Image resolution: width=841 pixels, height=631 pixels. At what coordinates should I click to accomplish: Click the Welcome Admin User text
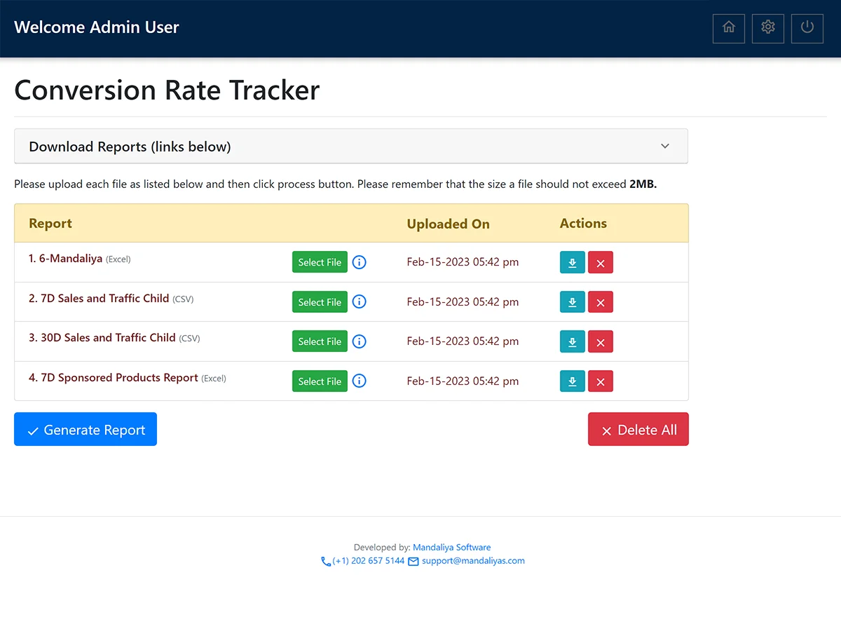point(97,27)
